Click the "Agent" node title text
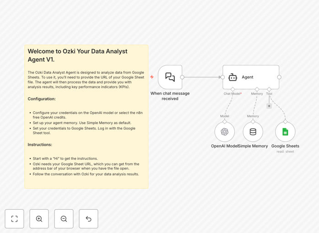Image resolution: width=319 pixels, height=233 pixels. coord(248,77)
